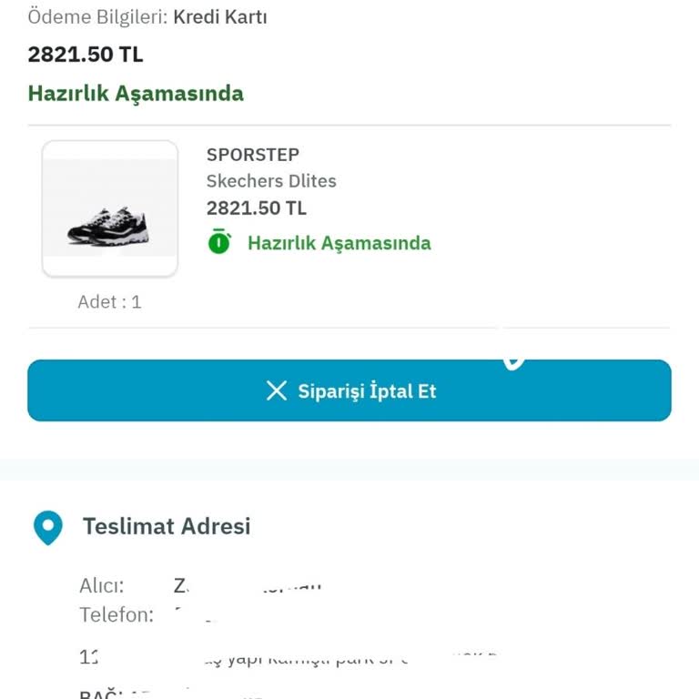Open the SPORSTEP seller name
699x699 pixels.
pos(252,155)
